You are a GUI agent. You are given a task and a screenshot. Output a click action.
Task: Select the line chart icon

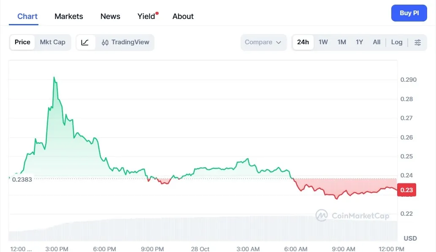[85, 42]
